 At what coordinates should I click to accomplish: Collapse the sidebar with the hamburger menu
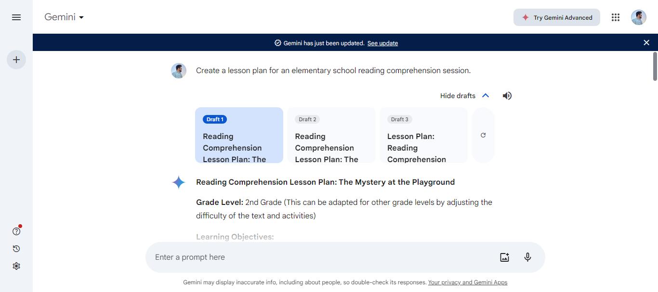[16, 17]
